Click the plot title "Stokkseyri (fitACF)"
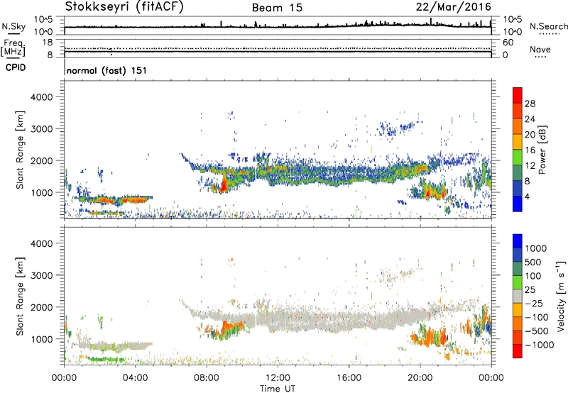The width and height of the screenshot is (568, 393). pyautogui.click(x=124, y=6)
